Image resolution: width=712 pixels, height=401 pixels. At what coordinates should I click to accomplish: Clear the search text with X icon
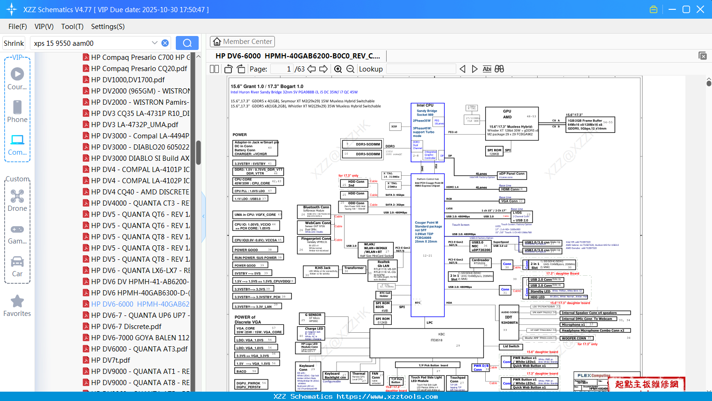(x=165, y=43)
